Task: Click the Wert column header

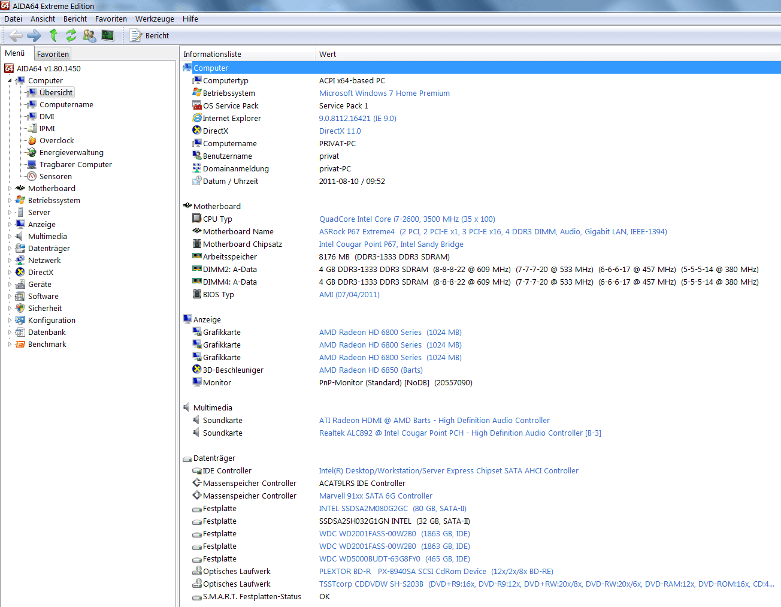Action: (548, 55)
